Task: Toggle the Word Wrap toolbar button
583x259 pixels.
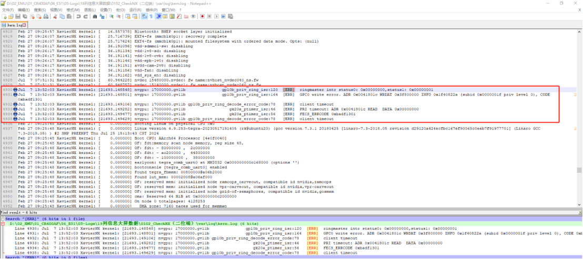Action: click(144, 16)
